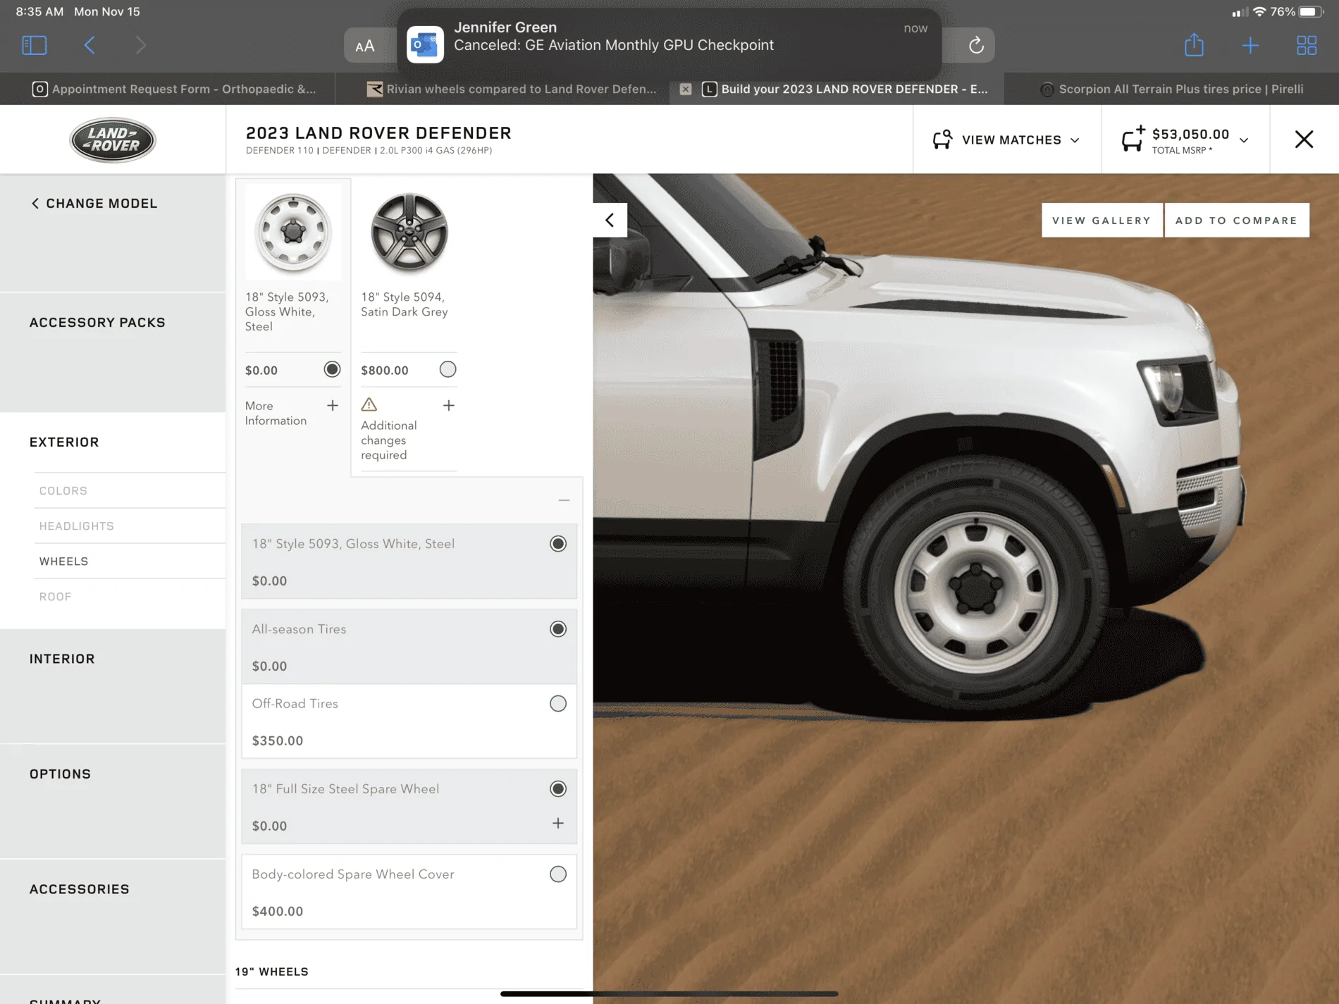Click the $350.00 Off-Road Tires price

[277, 741]
